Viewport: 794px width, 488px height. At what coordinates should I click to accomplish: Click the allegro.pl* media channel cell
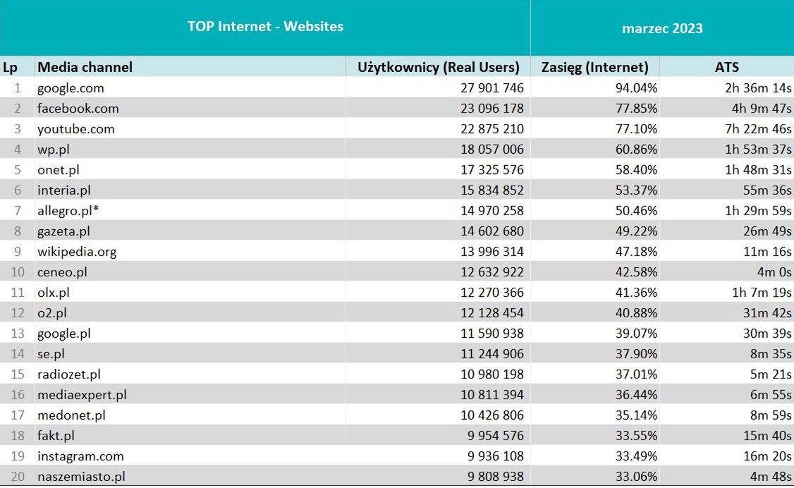pos(68,211)
